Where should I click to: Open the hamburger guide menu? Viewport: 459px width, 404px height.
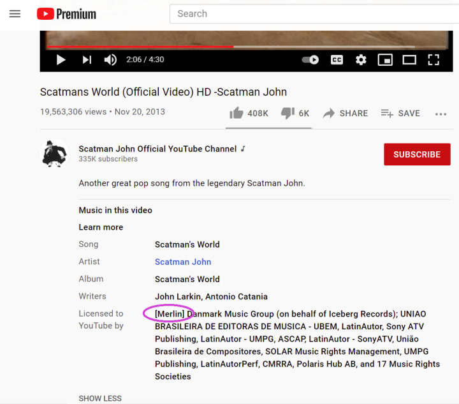(15, 14)
